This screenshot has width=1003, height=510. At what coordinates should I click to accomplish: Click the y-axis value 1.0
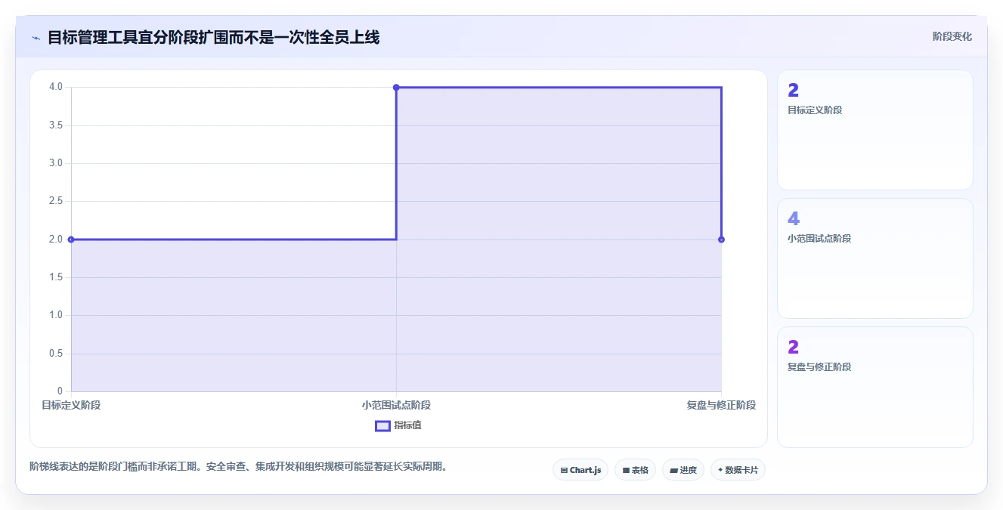click(56, 315)
